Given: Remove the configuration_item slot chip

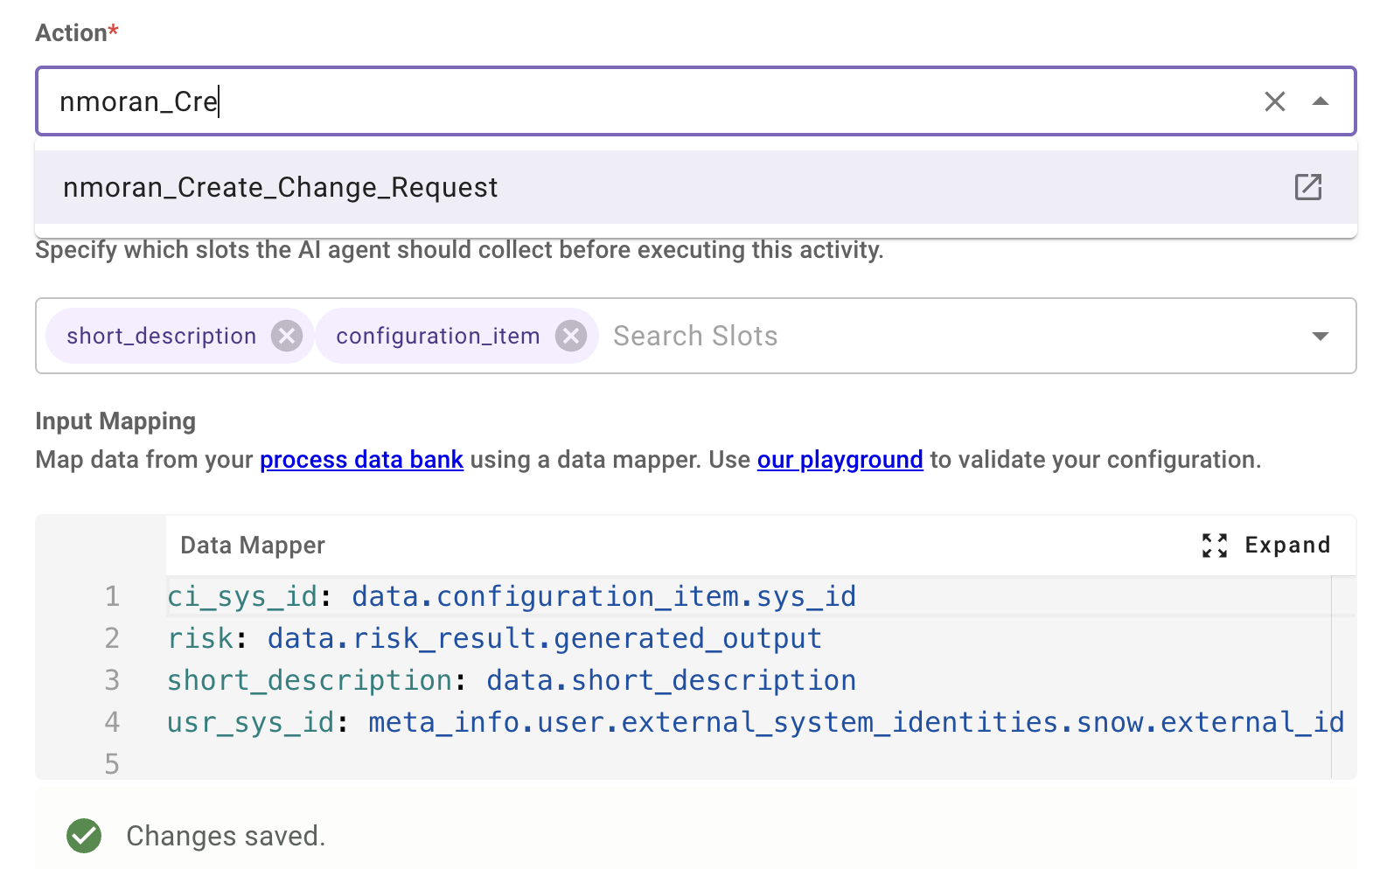Looking at the screenshot, I should tap(571, 336).
